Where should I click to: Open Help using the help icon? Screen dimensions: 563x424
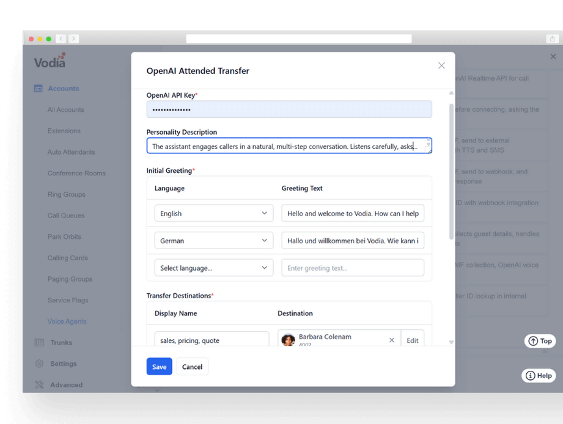529,376
